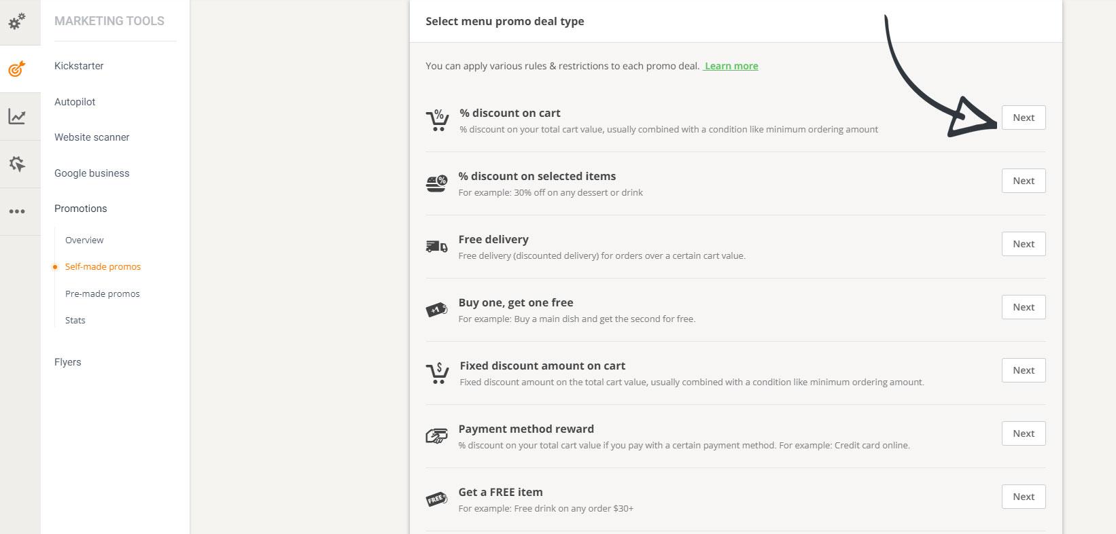Open the Pre-made promos submenu item
1116x534 pixels.
(102, 293)
